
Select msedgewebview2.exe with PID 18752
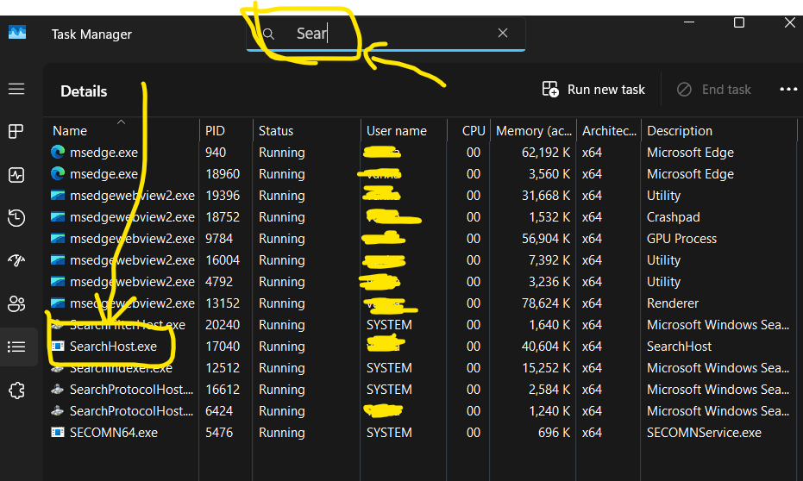[x=420, y=217]
